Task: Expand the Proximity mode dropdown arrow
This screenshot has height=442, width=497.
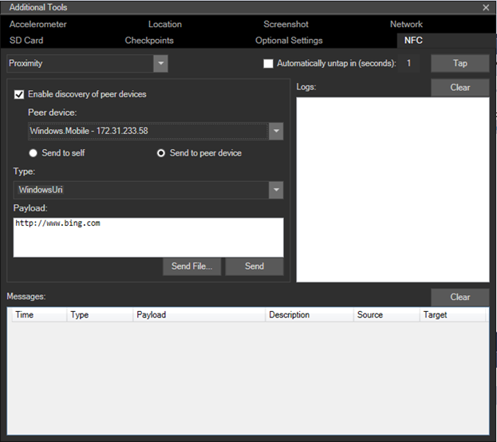Action: point(160,63)
